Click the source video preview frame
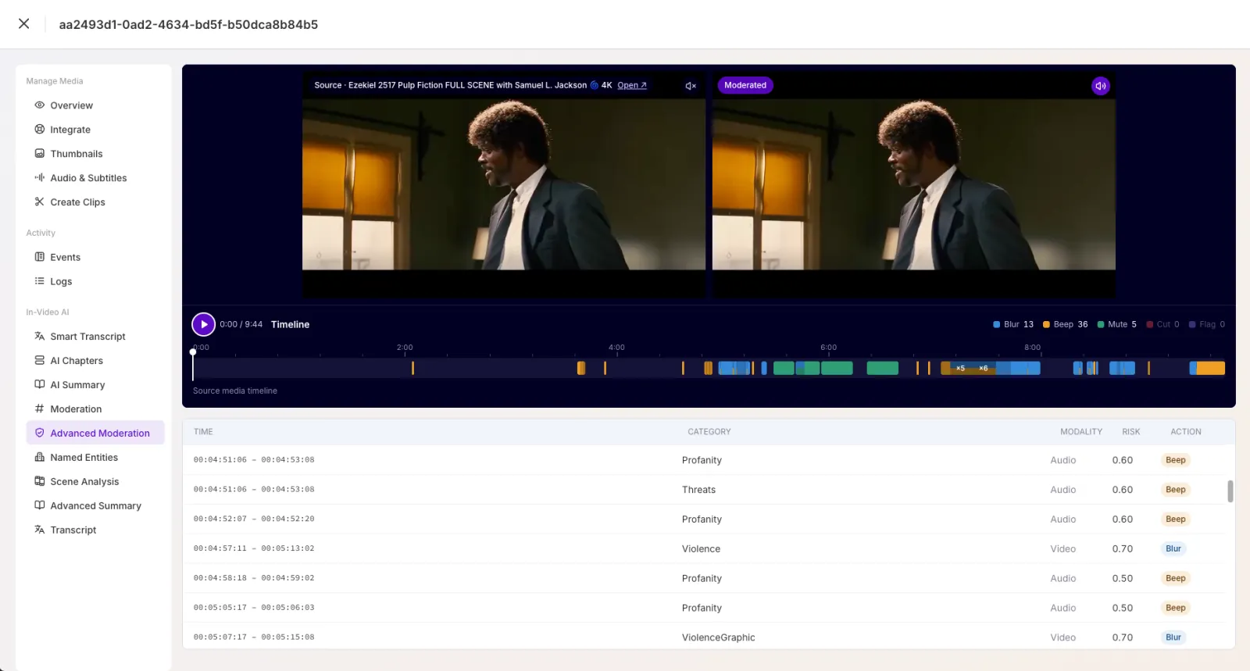This screenshot has width=1250, height=671. pos(503,184)
